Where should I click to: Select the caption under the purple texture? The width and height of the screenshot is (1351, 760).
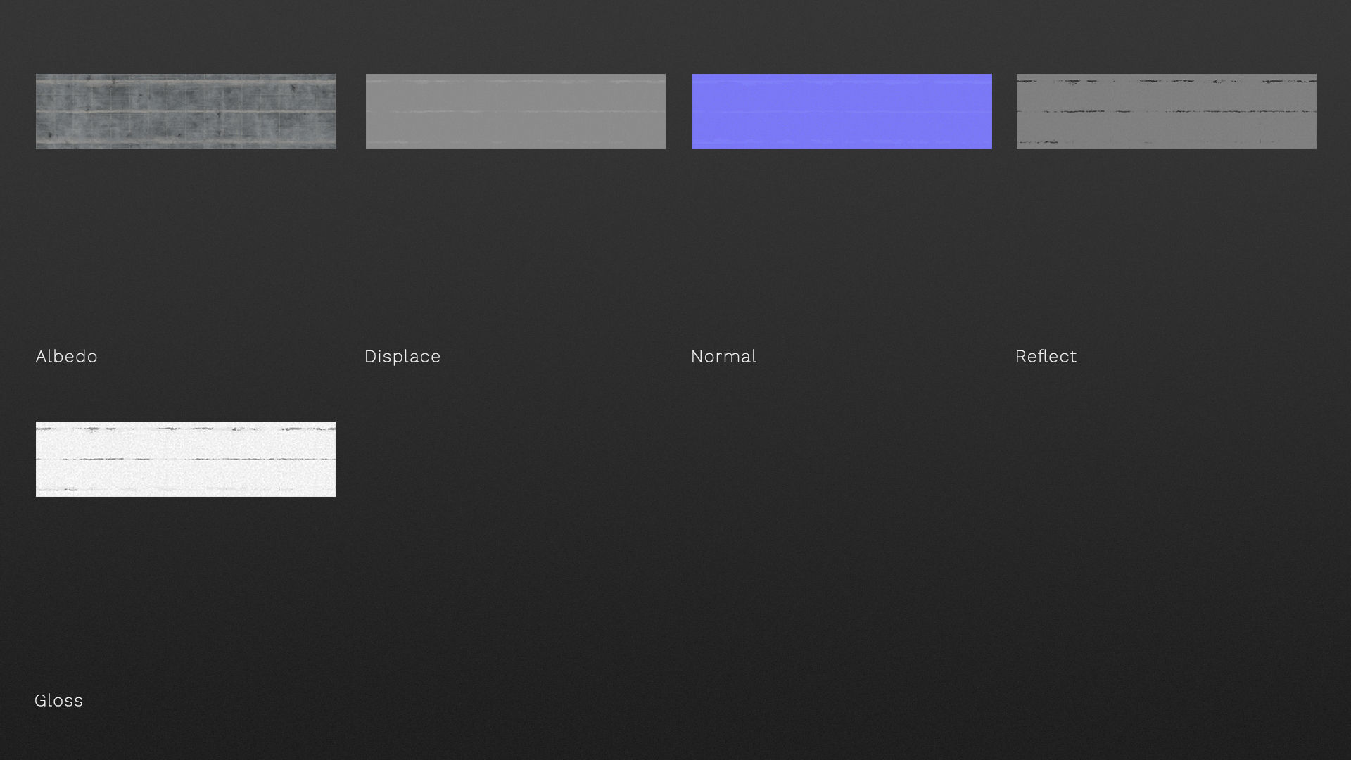point(723,356)
